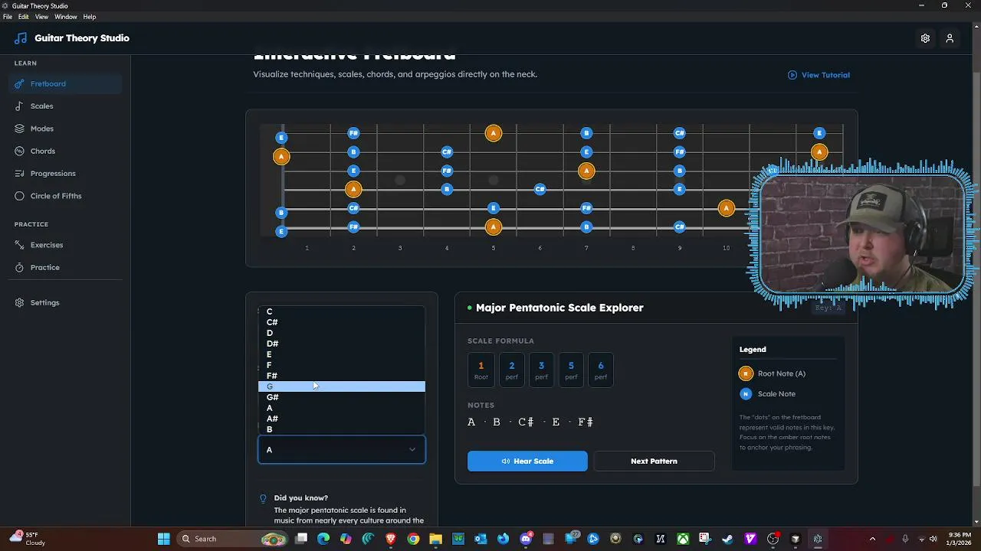Open Modes via its layers icon

click(x=20, y=129)
